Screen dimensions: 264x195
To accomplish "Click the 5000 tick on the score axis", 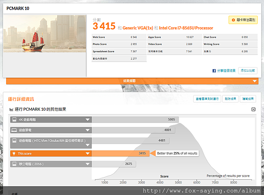I will (178, 182).
